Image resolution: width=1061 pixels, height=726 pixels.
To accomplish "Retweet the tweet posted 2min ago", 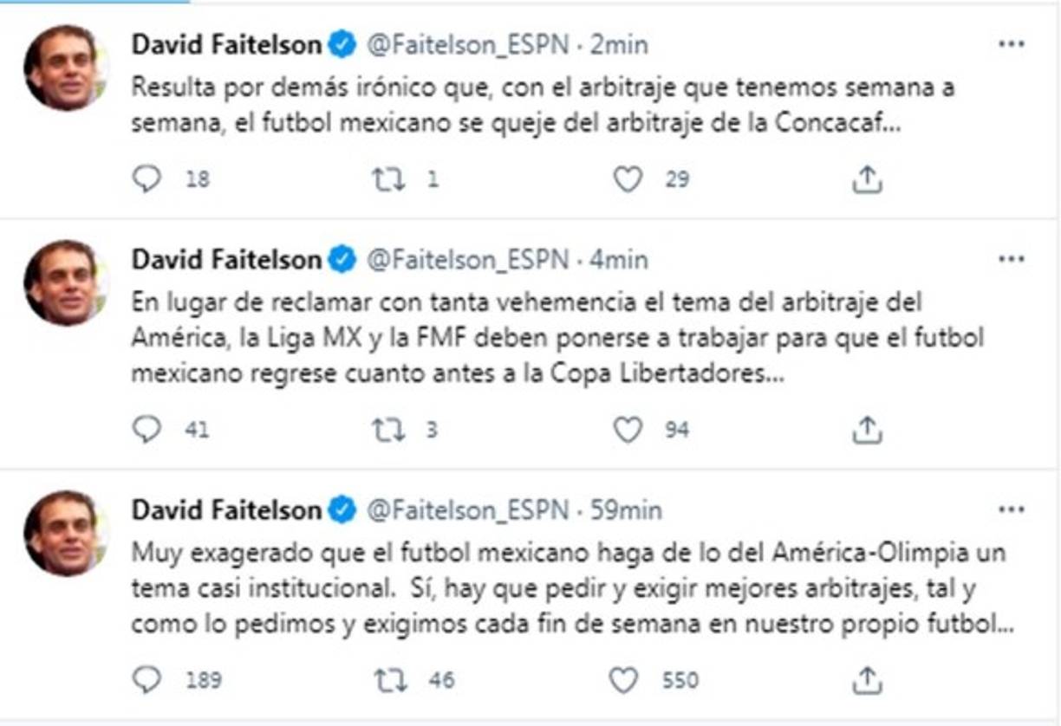I will [387, 179].
